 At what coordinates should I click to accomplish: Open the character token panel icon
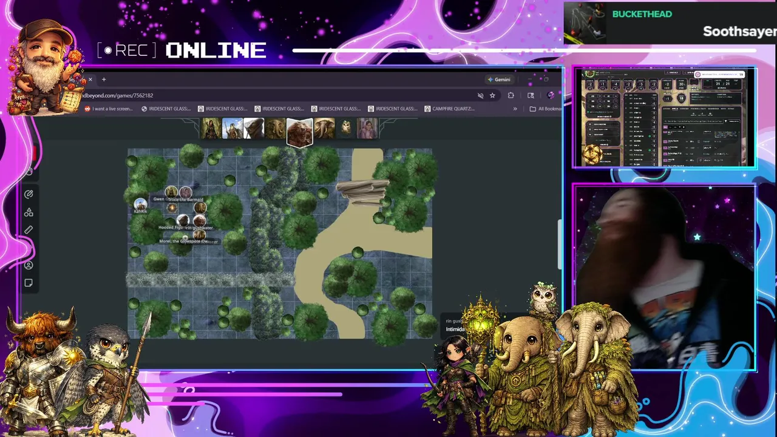(x=29, y=265)
